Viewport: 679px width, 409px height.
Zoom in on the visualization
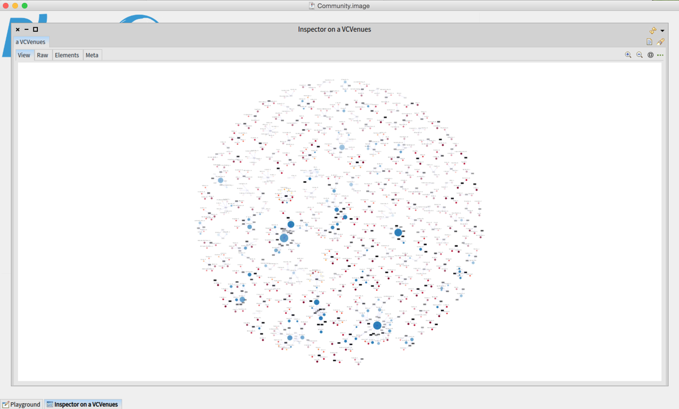click(628, 55)
